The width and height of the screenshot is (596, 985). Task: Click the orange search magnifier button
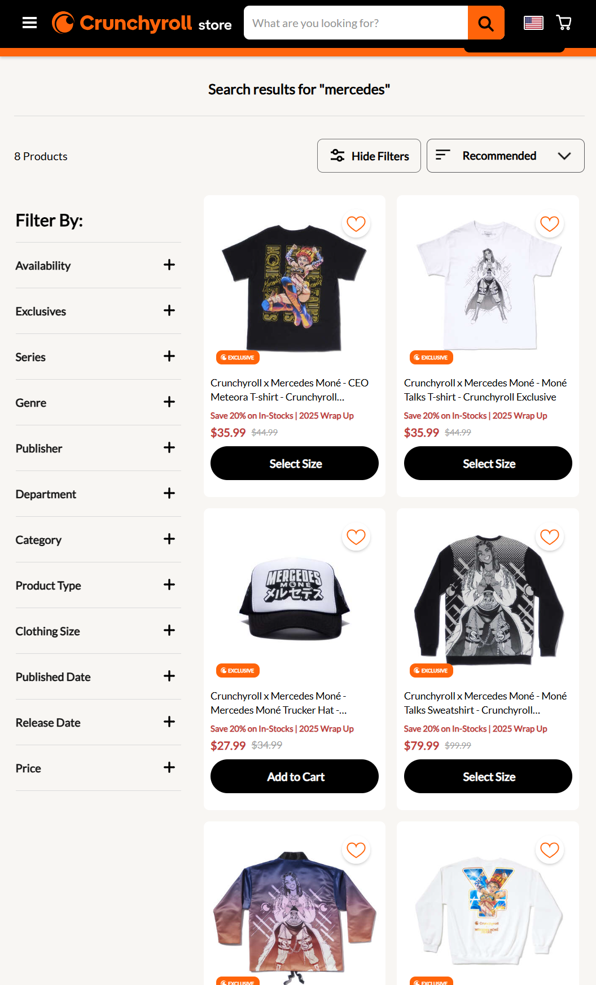pos(486,23)
